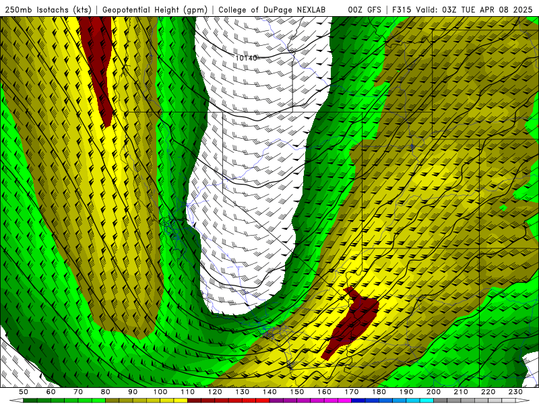Click the "120" value on the color scale
This screenshot has width=539, height=404.
pos(215,392)
